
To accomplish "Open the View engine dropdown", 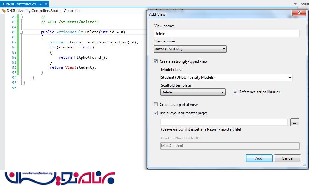I will point(190,49).
